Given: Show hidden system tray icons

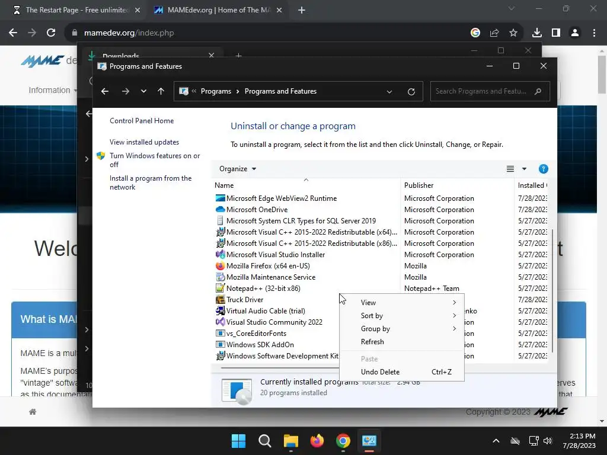Looking at the screenshot, I should 496,441.
